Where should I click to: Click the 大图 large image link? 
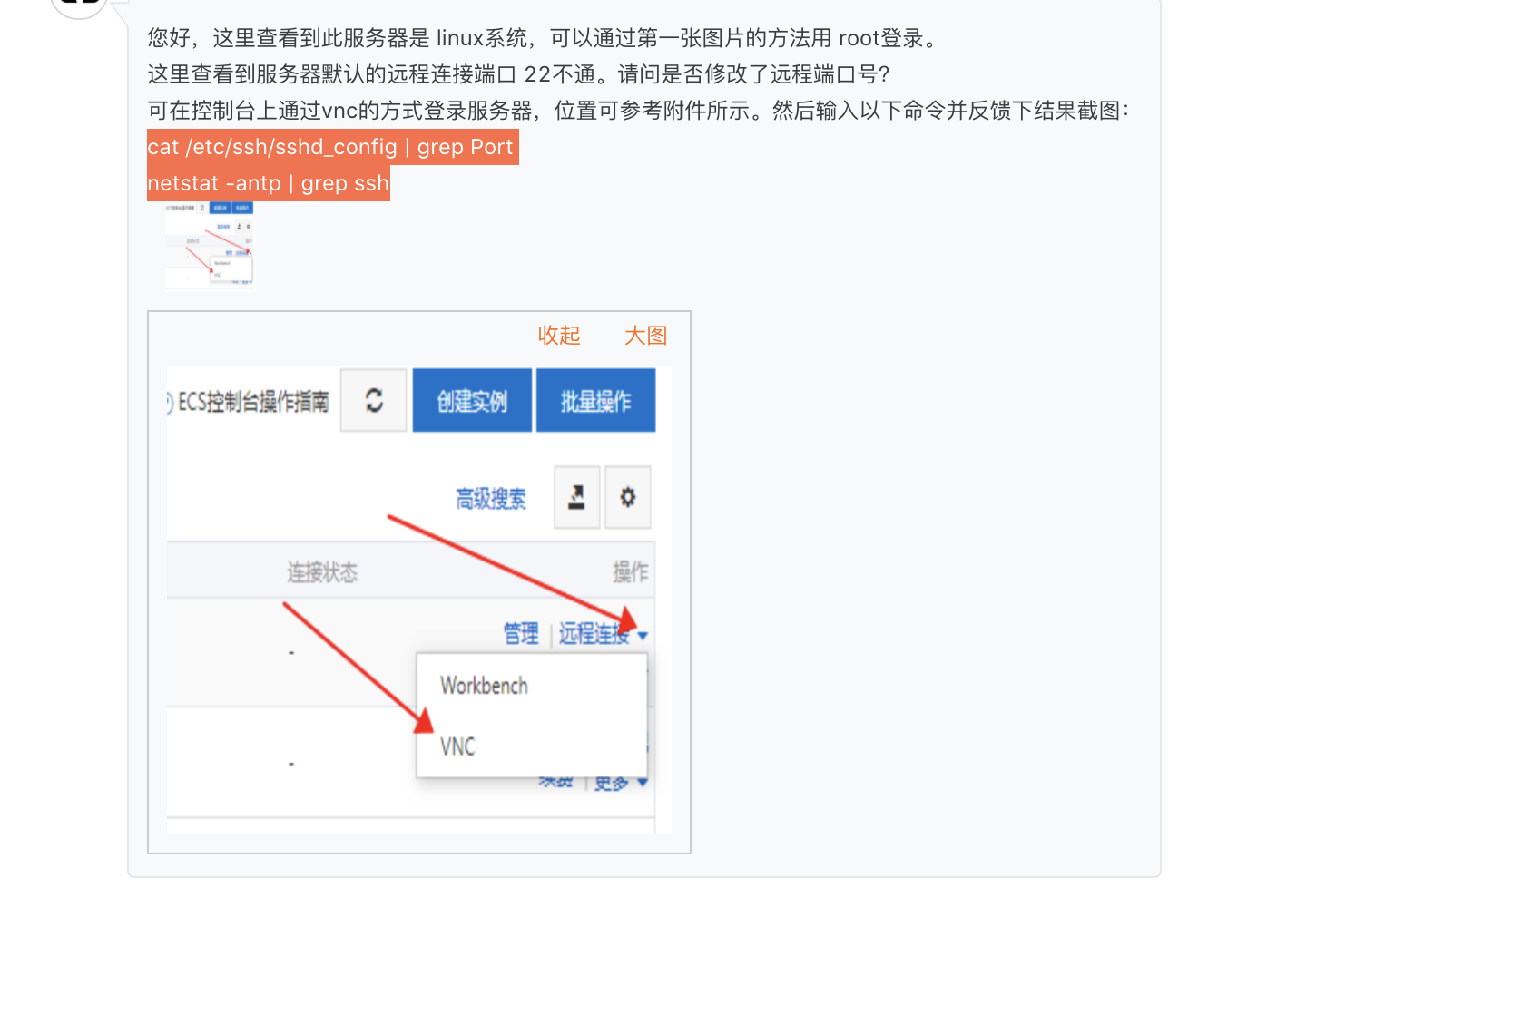point(645,335)
